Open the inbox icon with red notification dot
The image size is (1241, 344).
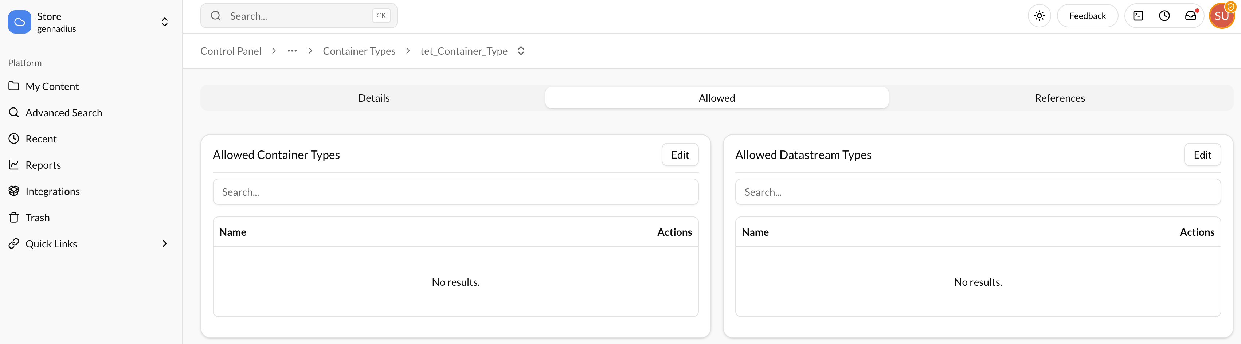tap(1190, 15)
